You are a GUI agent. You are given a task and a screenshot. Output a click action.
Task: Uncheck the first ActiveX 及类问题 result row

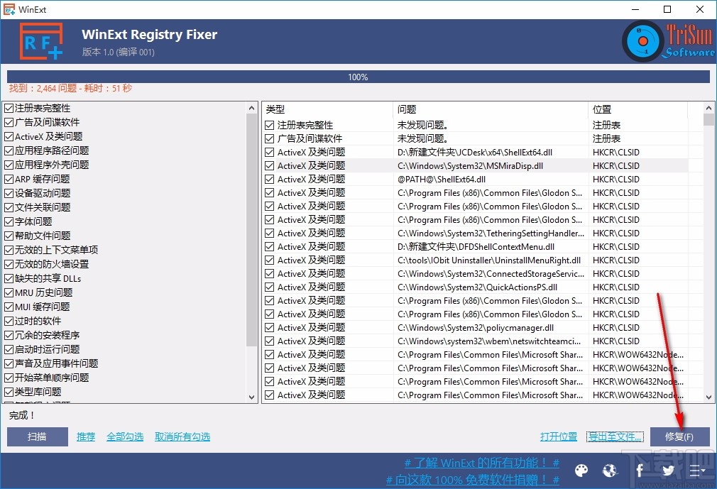point(269,152)
